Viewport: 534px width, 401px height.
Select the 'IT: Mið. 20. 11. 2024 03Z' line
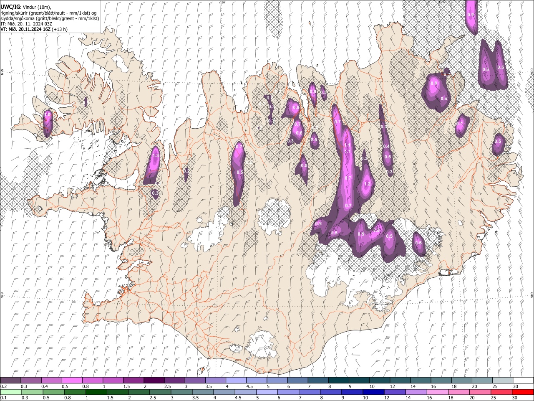[x=26, y=23]
